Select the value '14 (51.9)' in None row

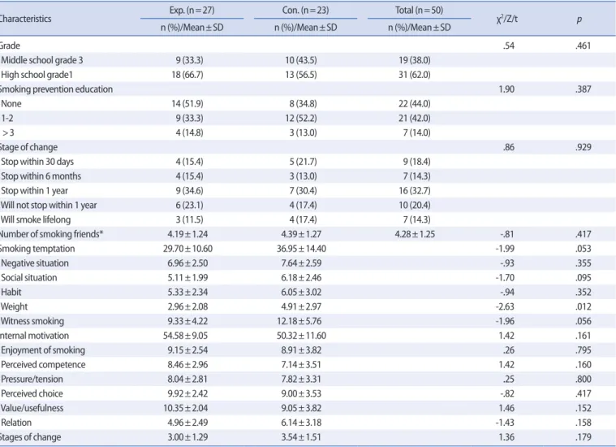[x=187, y=104]
